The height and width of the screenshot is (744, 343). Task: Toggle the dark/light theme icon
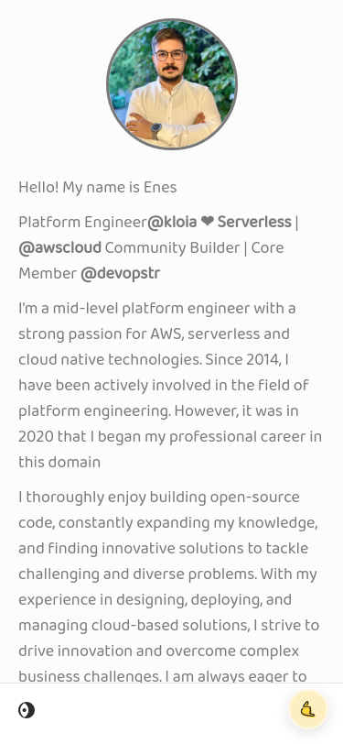click(x=27, y=710)
